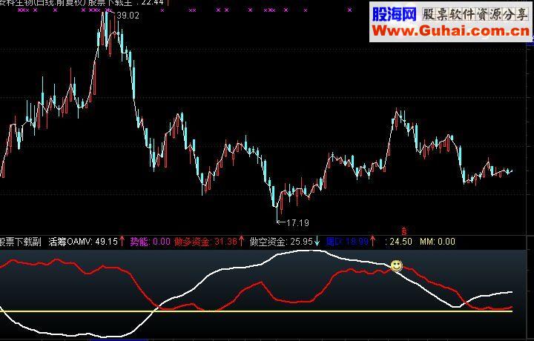
Task: Click the 做空资金: 25.95 value
Action: pyautogui.click(x=281, y=242)
